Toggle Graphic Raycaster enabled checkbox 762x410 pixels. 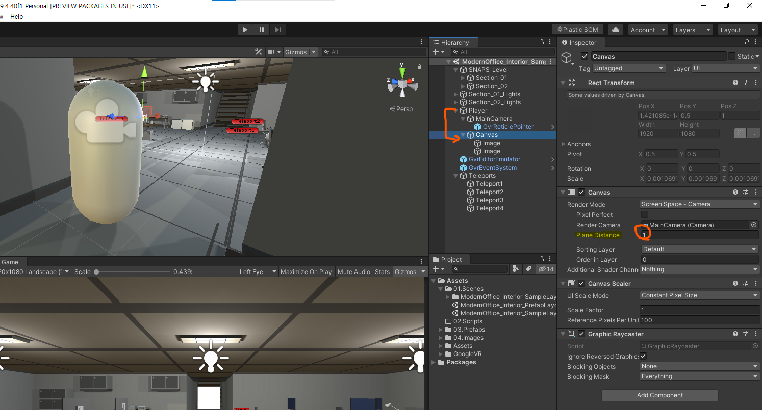tap(581, 334)
